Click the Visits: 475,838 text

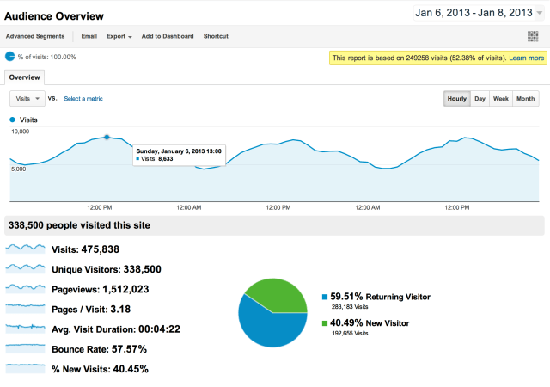[x=85, y=249]
